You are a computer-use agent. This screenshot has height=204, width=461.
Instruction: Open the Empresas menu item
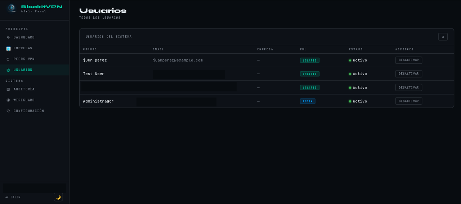click(x=23, y=48)
